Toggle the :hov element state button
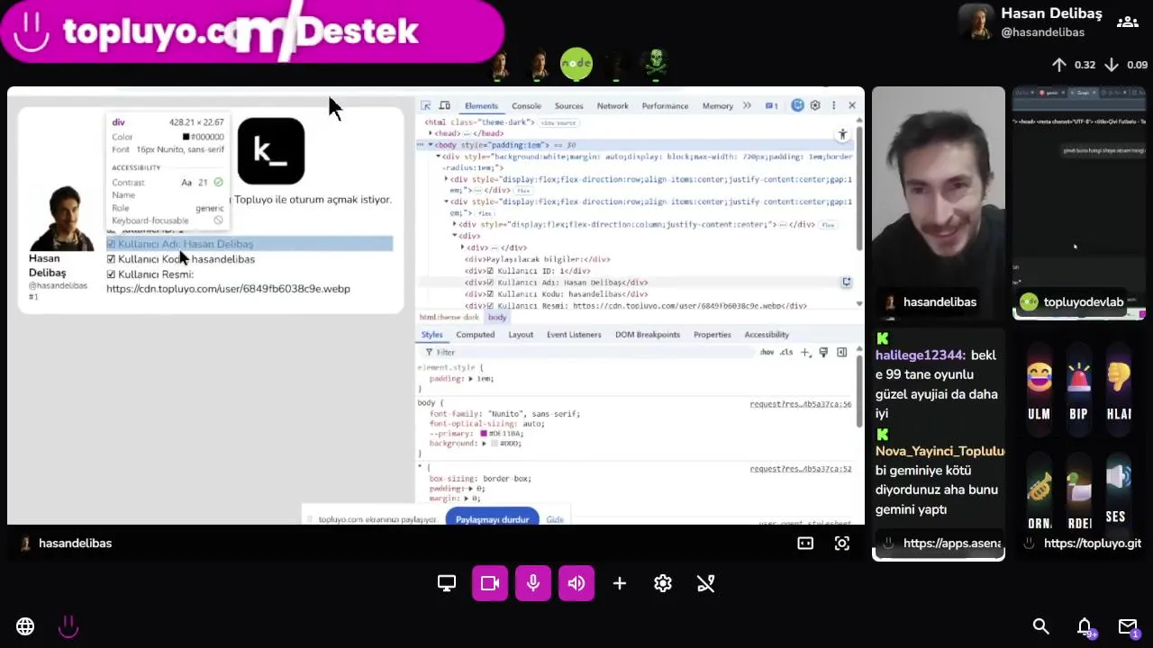The image size is (1153, 648). tap(767, 352)
